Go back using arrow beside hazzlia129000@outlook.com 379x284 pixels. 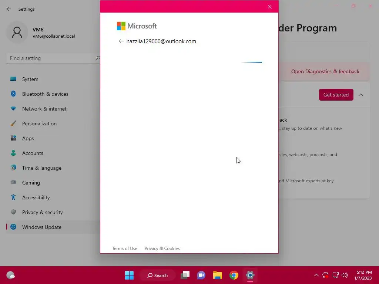click(x=121, y=41)
